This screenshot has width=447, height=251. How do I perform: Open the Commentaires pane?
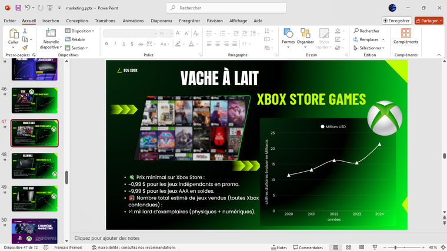coord(308,247)
